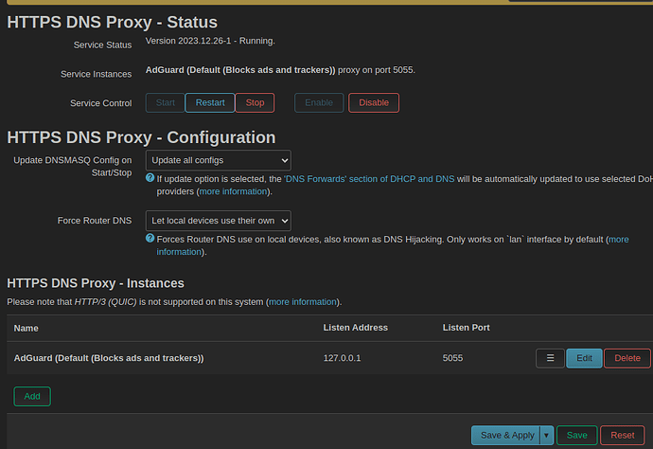
Task: Follow the more information link under DNSMASQ help
Action: (233, 191)
